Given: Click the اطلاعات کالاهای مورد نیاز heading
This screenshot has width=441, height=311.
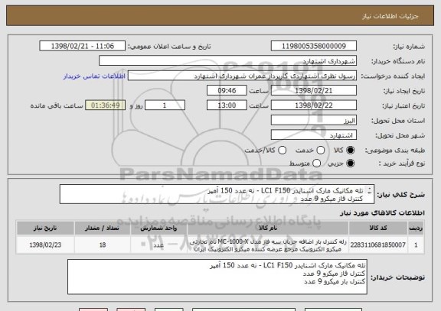Looking at the screenshot, I should coord(383,213).
